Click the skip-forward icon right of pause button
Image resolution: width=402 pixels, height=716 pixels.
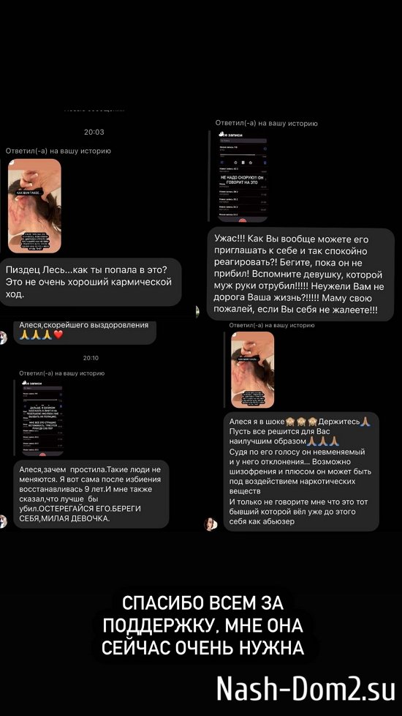coord(251,163)
